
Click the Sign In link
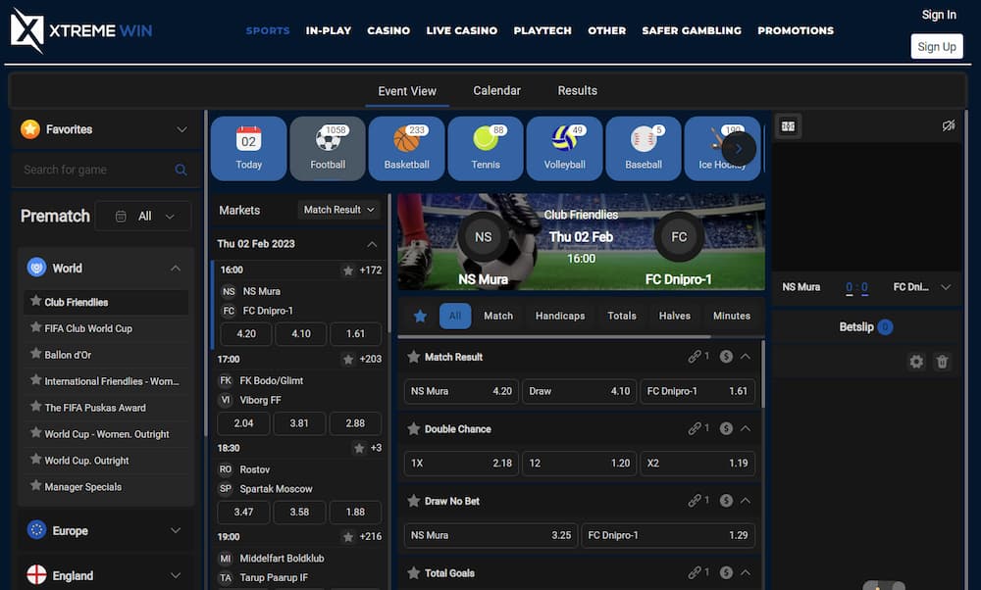click(939, 15)
